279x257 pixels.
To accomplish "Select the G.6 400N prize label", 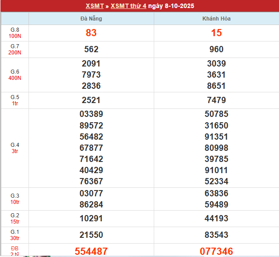I will [15, 75].
